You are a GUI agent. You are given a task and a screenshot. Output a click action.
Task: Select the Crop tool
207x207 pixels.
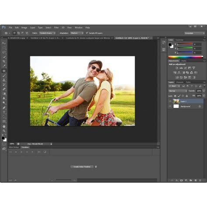4,62
